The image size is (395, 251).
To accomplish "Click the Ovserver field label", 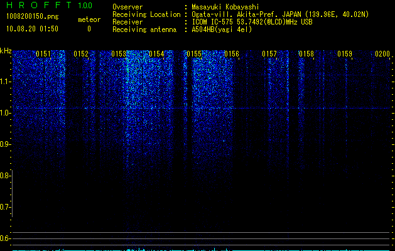I will pyautogui.click(x=127, y=7).
